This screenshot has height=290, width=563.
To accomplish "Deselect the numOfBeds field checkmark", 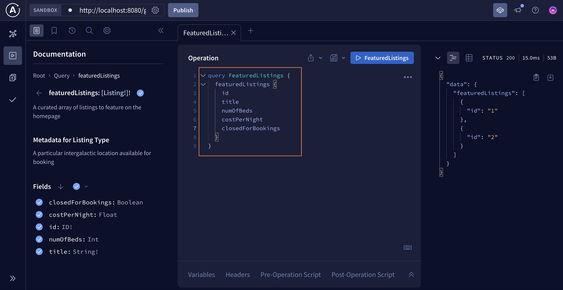I will [39, 239].
